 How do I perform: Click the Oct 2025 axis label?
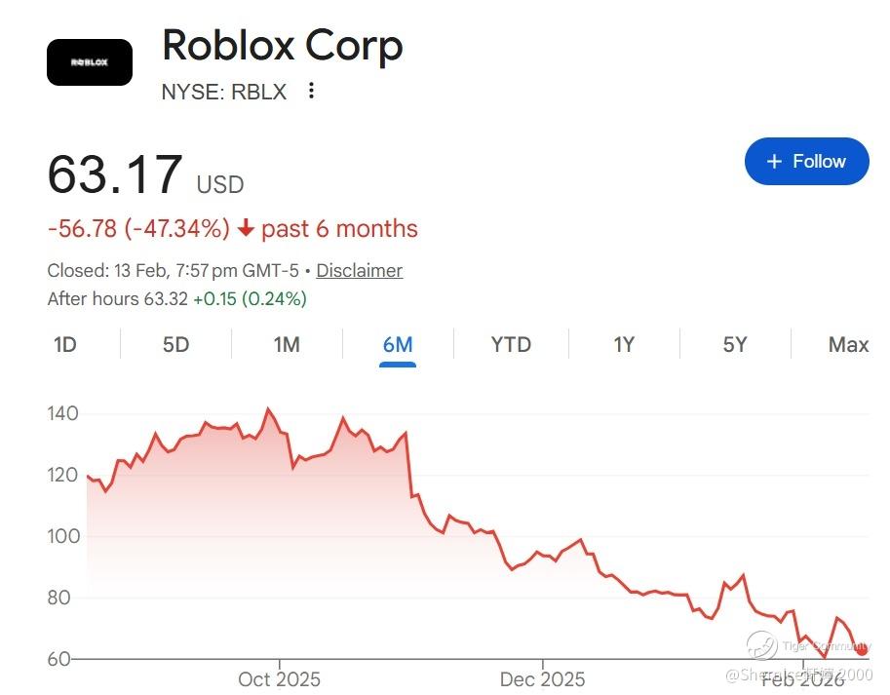(x=279, y=679)
